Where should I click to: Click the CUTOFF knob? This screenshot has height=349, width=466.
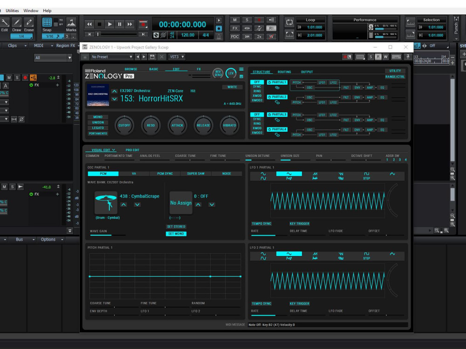click(124, 125)
